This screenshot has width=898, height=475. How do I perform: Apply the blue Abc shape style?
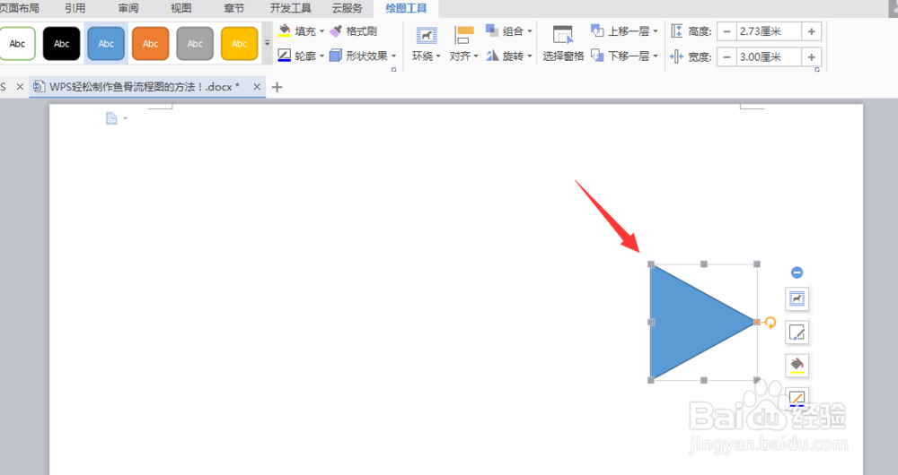(x=106, y=43)
